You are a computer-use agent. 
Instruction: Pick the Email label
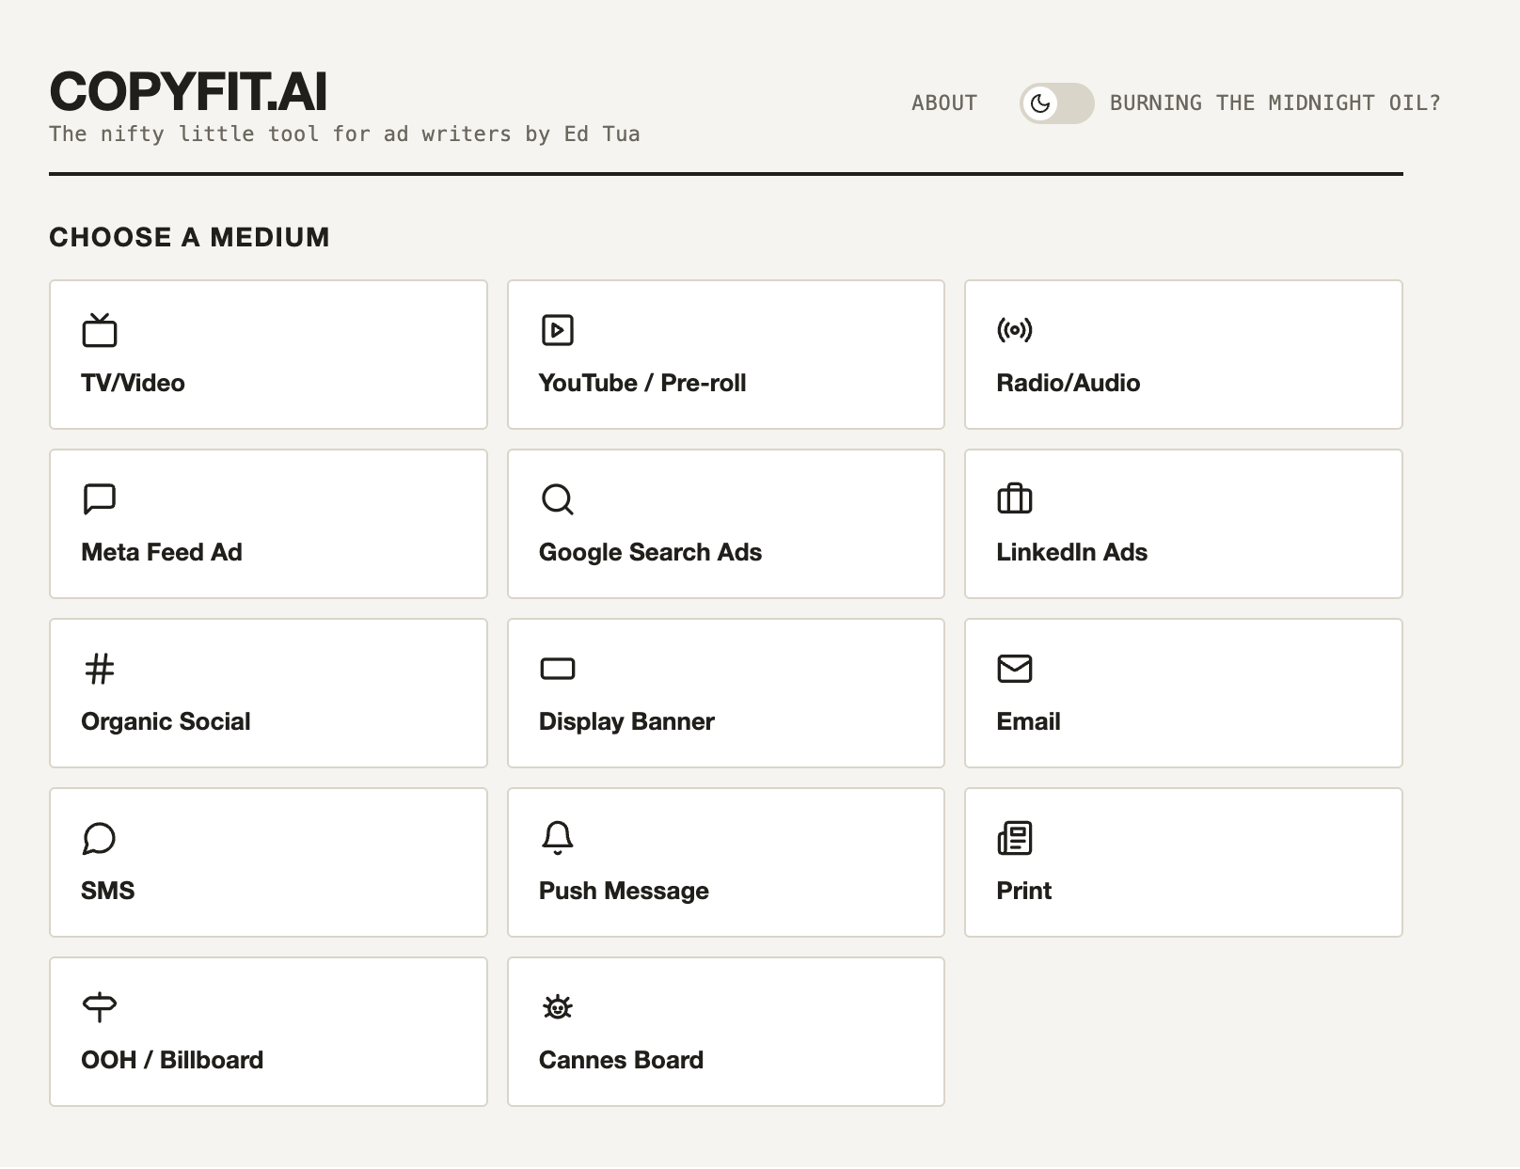[x=1028, y=721]
